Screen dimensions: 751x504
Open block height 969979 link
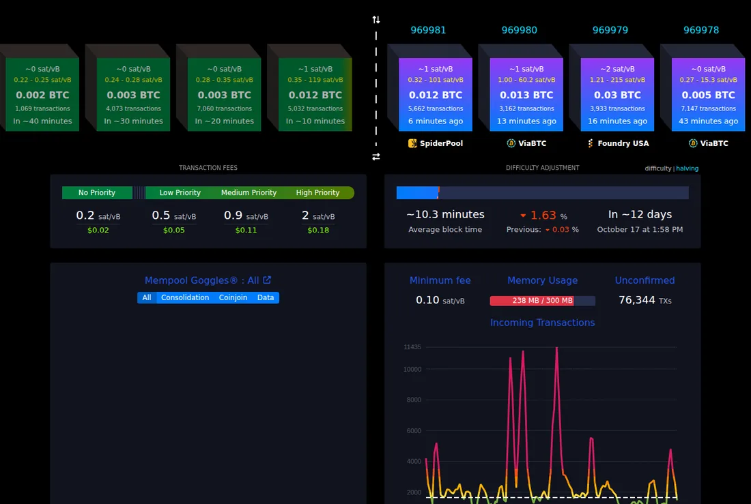pyautogui.click(x=610, y=30)
